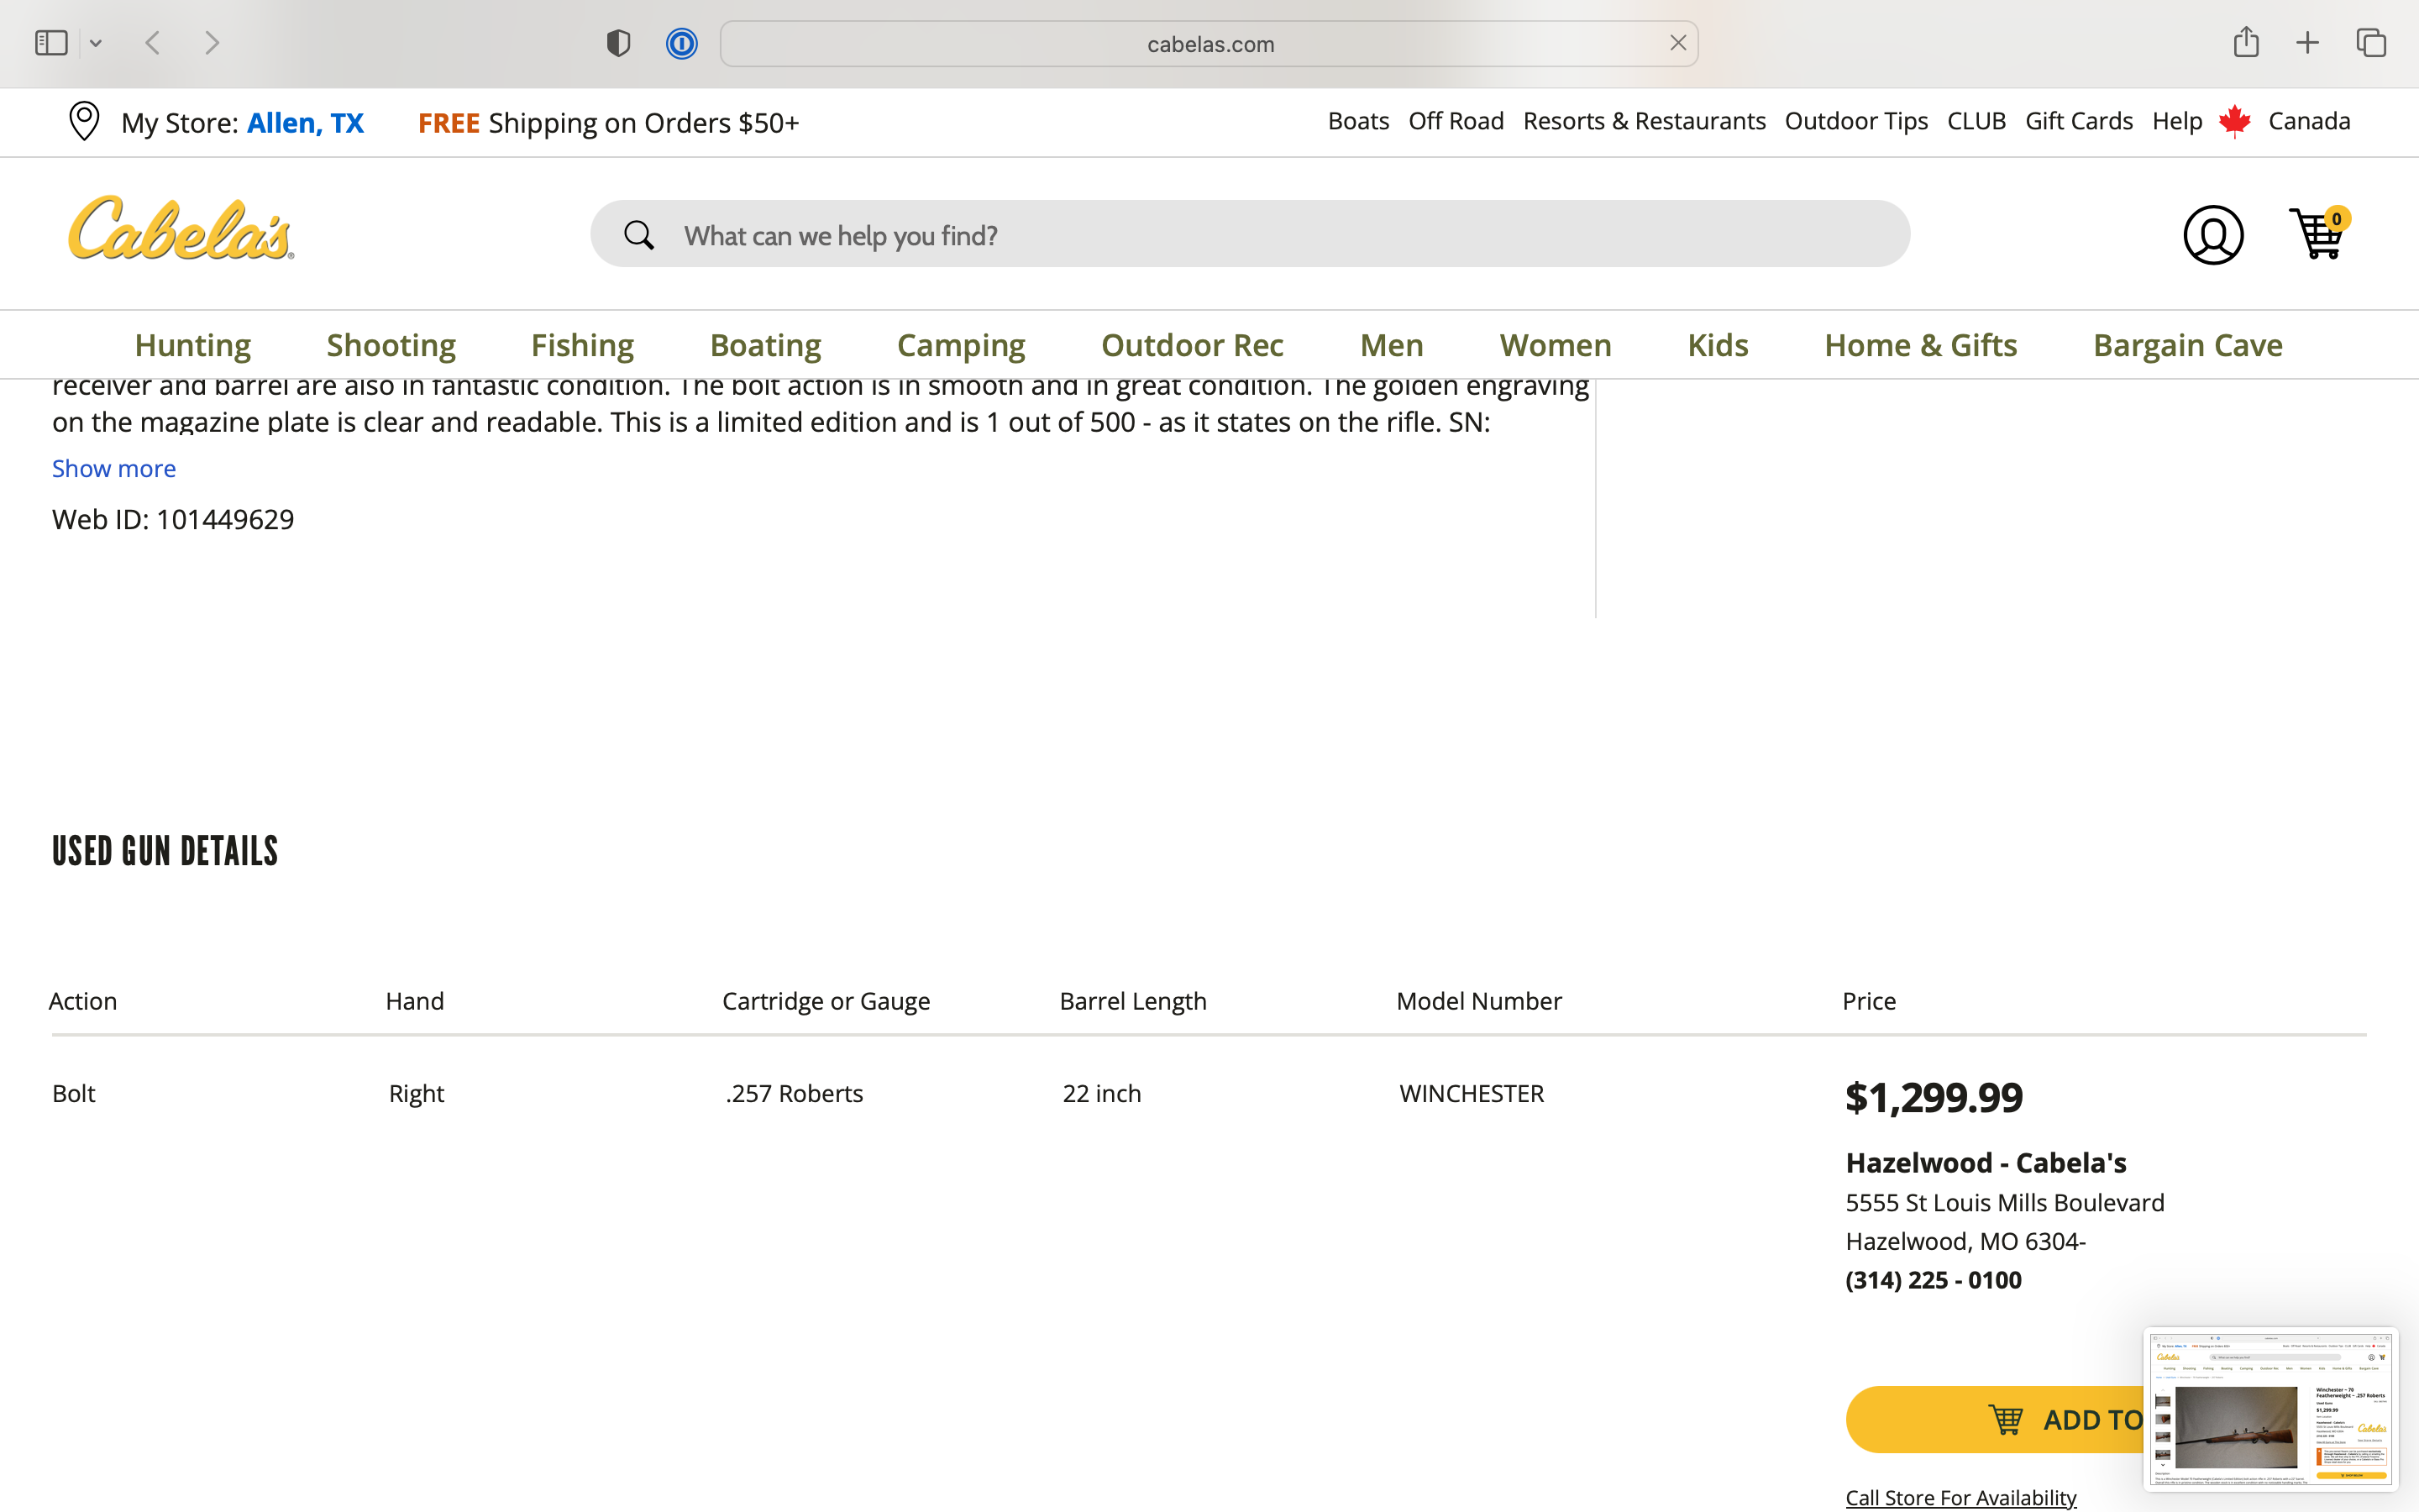
Task: Select the WINCHESTER model cell
Action: click(x=1472, y=1093)
